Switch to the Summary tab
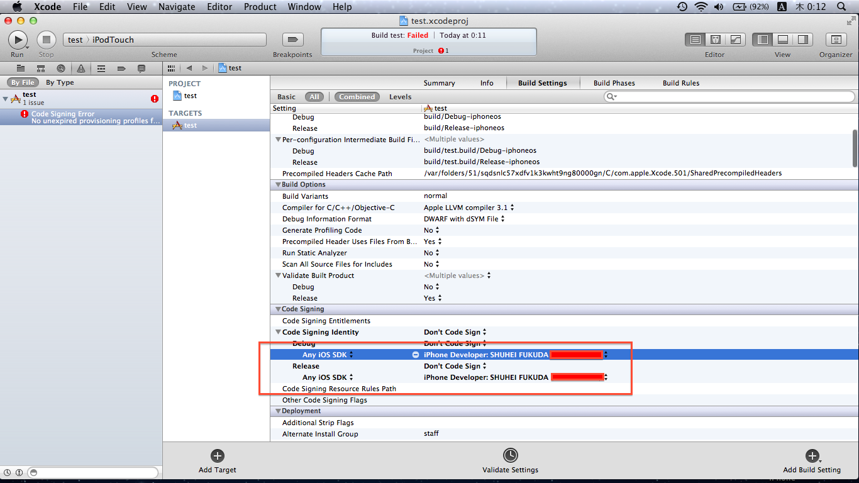 439,83
